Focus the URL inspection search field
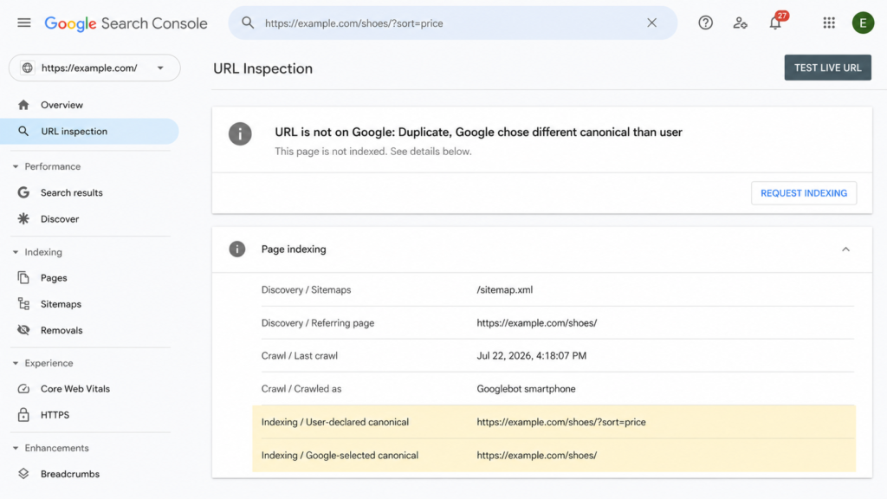887x499 pixels. [452, 23]
